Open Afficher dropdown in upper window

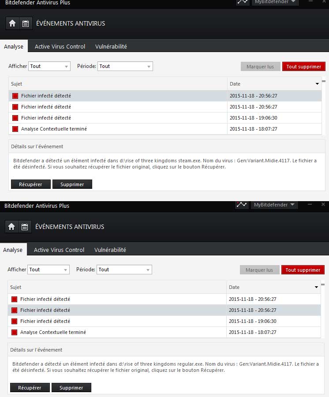[x=49, y=66]
